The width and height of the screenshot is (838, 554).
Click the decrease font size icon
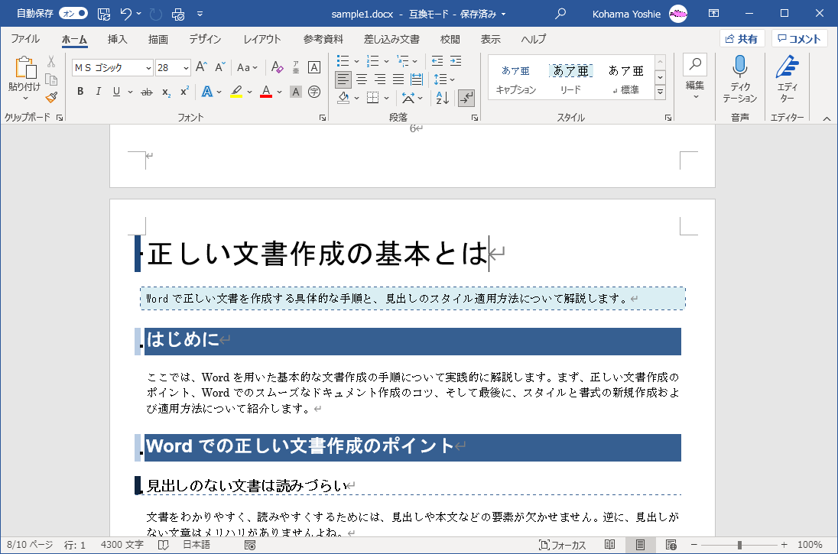pyautogui.click(x=220, y=66)
